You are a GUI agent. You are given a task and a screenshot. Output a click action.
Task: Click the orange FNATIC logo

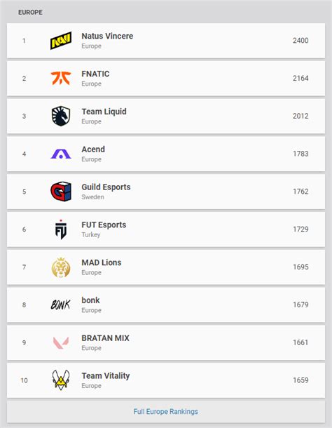click(x=61, y=78)
